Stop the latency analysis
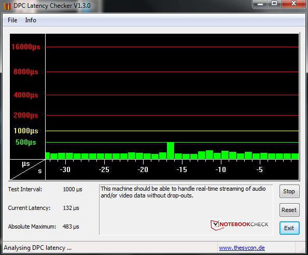 tap(289, 191)
